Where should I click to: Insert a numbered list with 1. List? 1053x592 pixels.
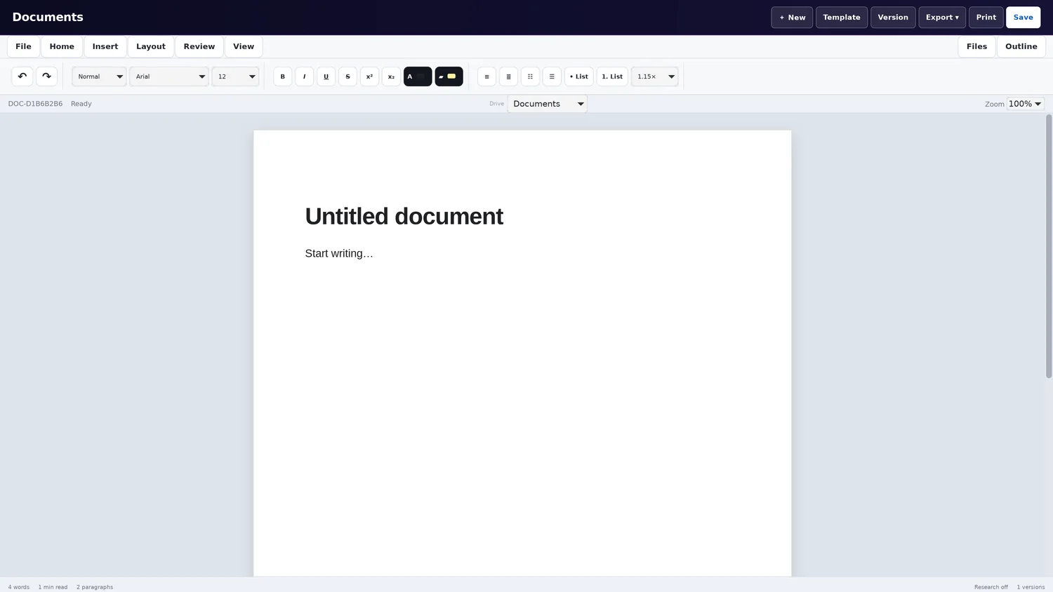pos(612,76)
